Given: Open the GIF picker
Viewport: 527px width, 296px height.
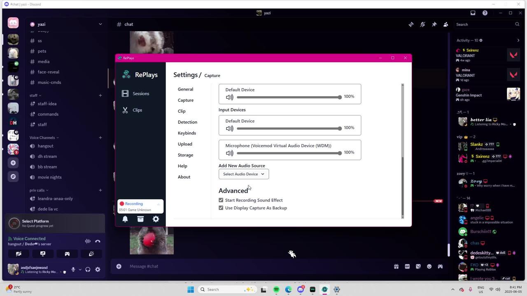Looking at the screenshot, I should 407,266.
